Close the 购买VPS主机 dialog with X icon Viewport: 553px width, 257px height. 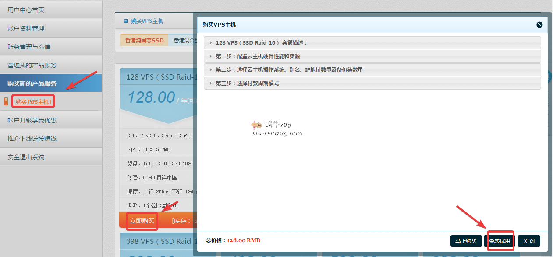539,25
